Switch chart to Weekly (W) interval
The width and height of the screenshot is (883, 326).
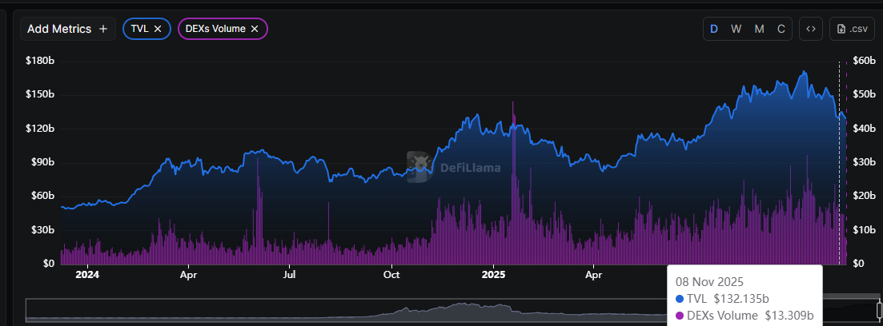[x=736, y=29]
